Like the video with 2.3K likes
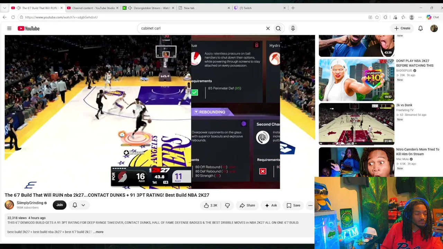The image size is (443, 249). click(210, 205)
